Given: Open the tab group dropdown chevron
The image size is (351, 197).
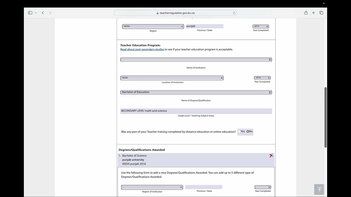Looking at the screenshot, I should click(36, 13).
